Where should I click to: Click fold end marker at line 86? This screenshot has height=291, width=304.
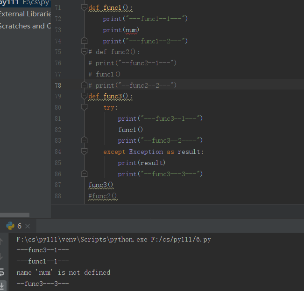84,173
